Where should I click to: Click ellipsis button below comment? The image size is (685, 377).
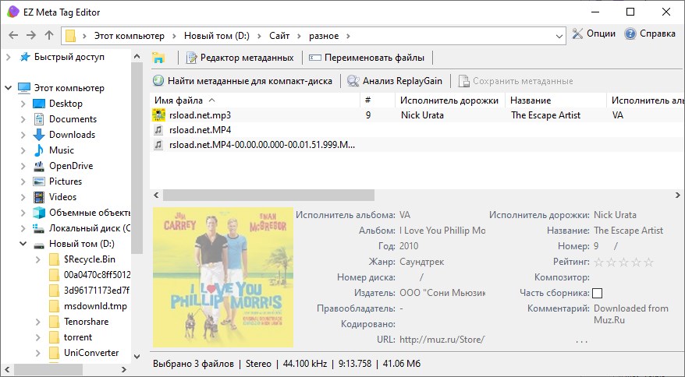pos(581,341)
